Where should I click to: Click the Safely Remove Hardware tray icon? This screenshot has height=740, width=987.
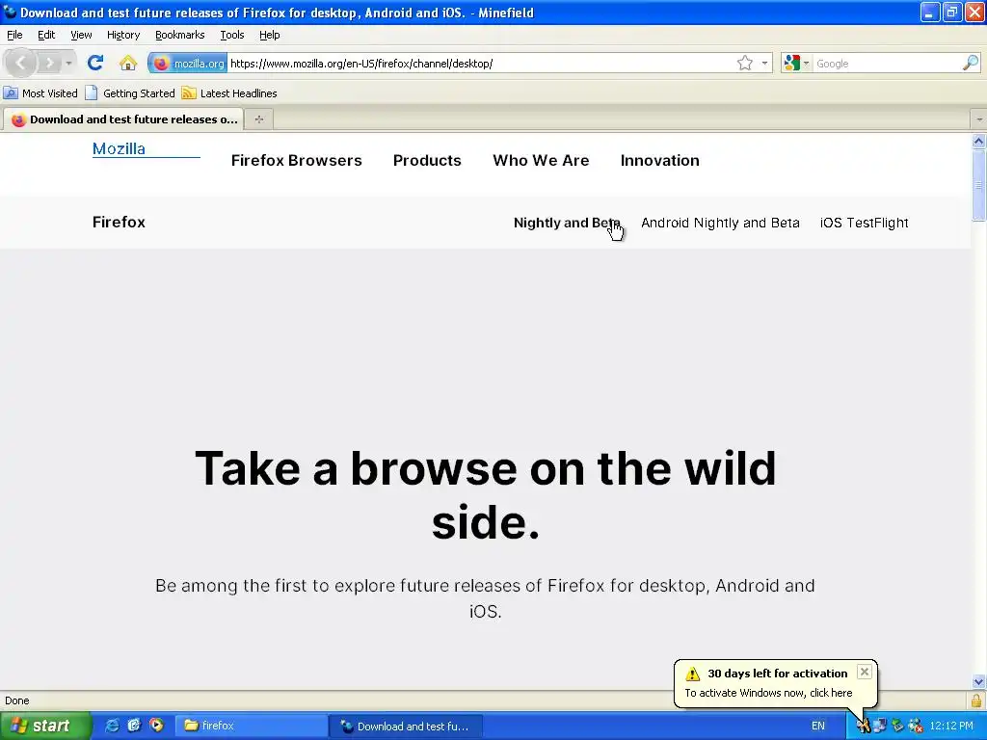click(x=897, y=726)
